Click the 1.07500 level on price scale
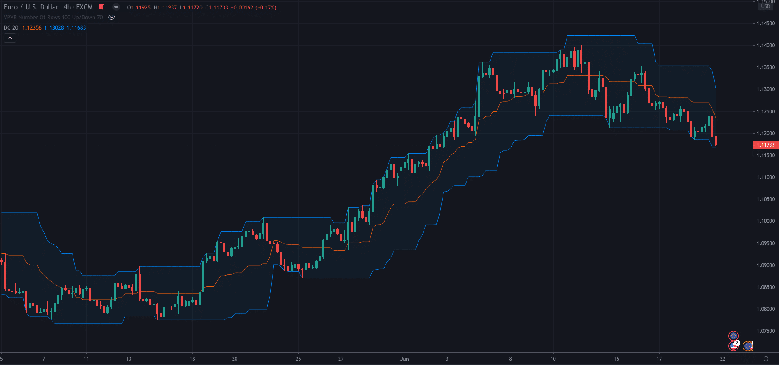 click(766, 331)
